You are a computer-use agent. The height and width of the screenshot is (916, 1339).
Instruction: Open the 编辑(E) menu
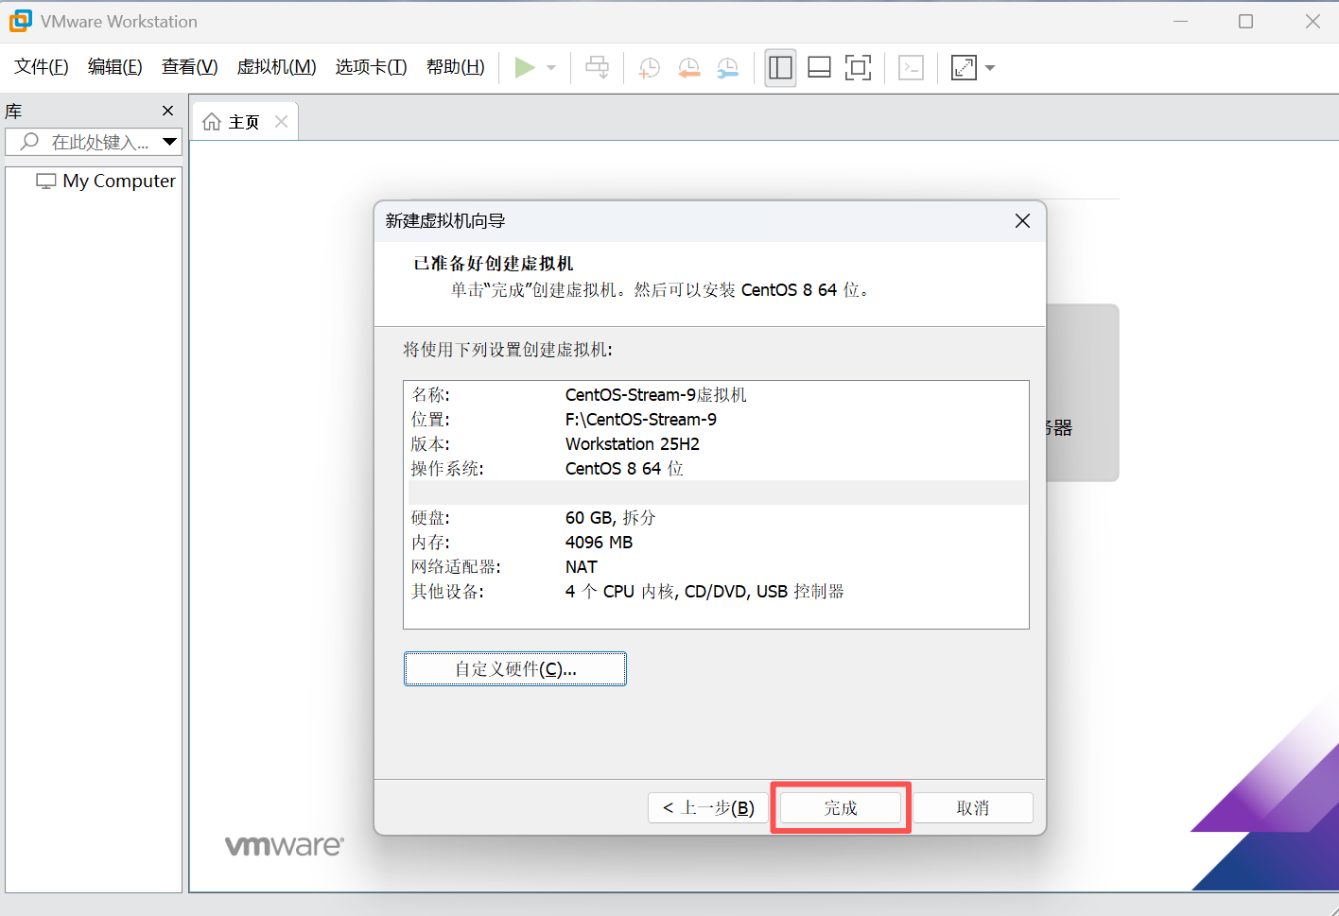pos(114,66)
